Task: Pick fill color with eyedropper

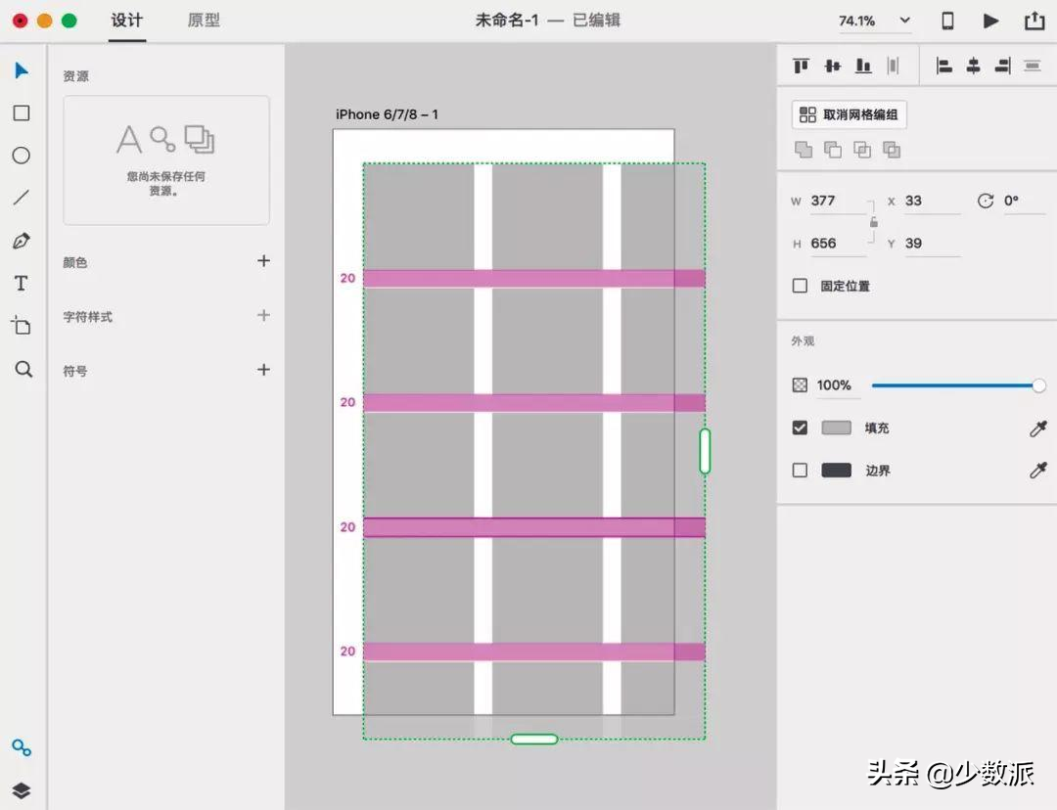Action: coord(1038,427)
